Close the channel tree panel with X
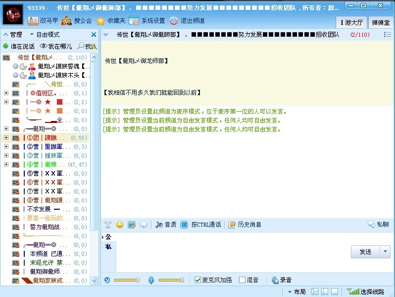The image size is (395, 297). click(94, 35)
